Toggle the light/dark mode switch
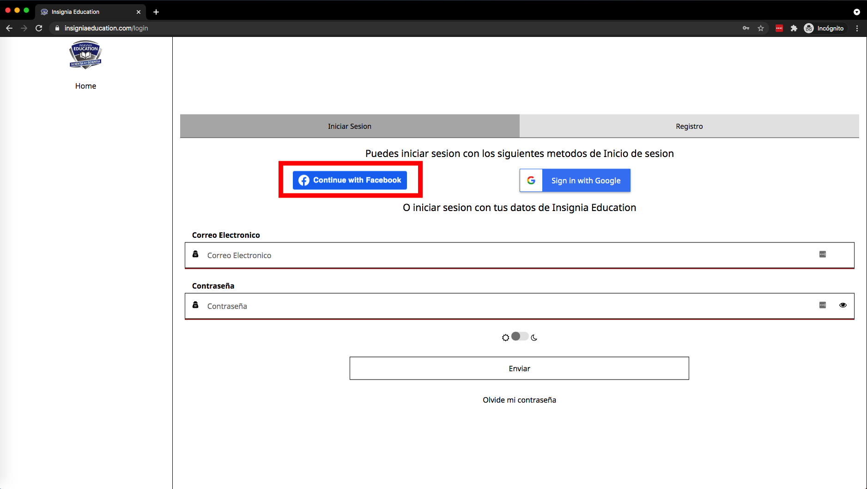 click(x=520, y=337)
